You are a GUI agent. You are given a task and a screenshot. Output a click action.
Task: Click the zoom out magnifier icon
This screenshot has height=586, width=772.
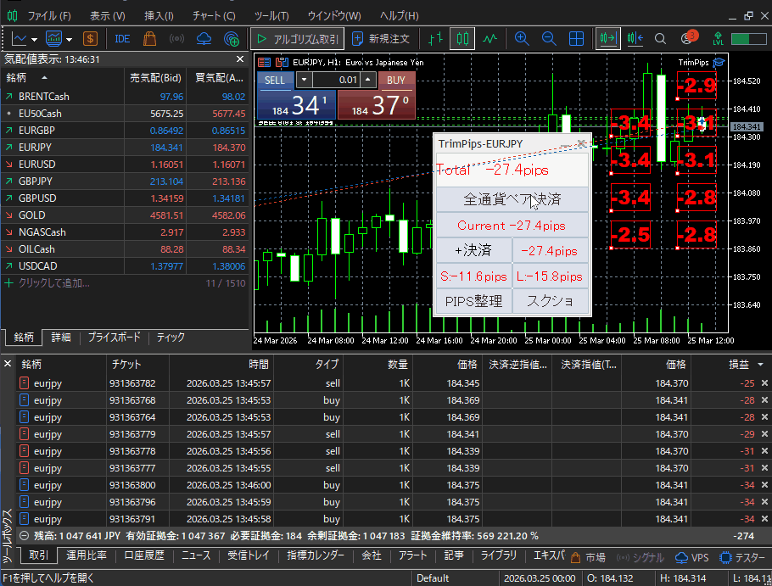549,39
